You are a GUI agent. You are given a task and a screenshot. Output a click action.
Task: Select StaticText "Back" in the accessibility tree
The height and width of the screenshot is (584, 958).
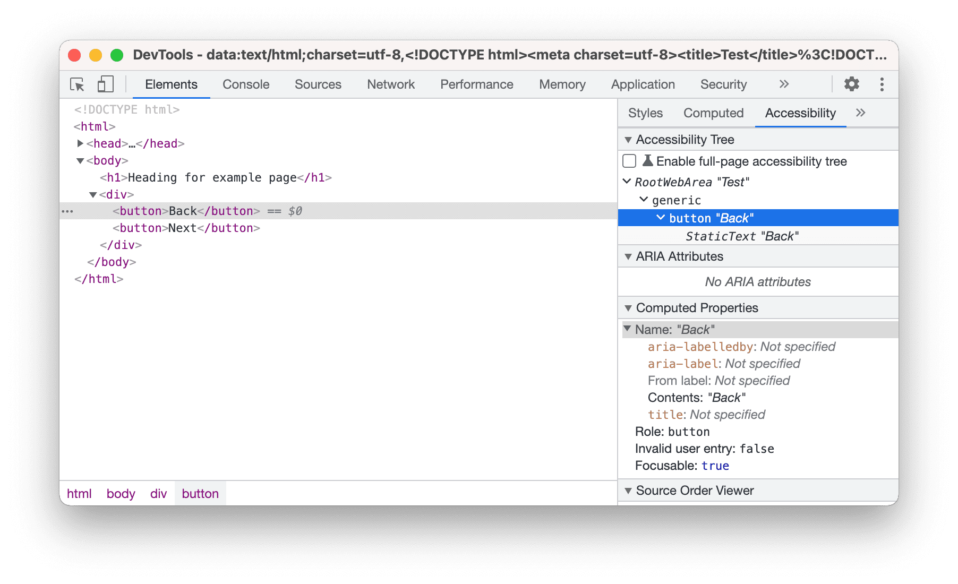click(x=741, y=236)
